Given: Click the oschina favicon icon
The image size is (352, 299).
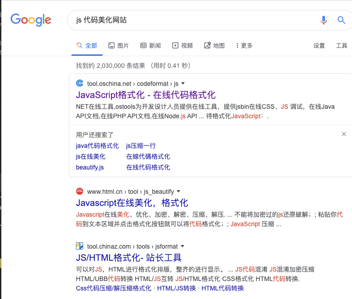Looking at the screenshot, I should tap(80, 83).
